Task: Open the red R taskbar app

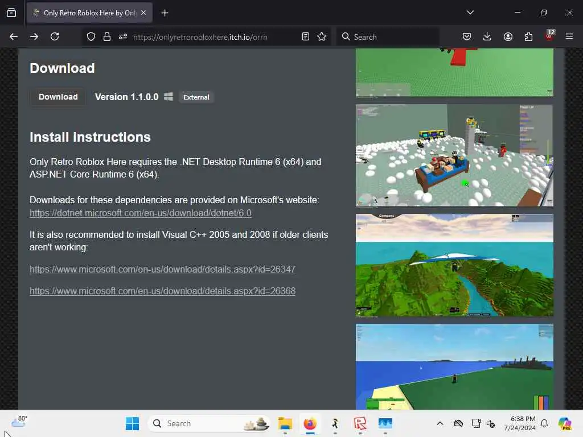Action: point(360,423)
